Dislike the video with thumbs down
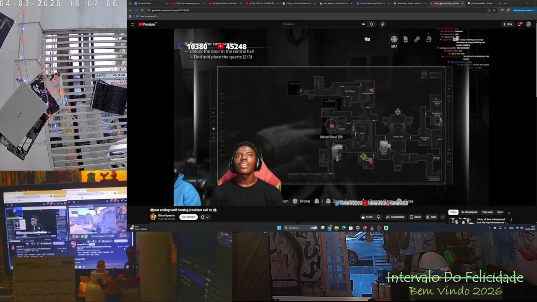Screen dimensions: 537x302 [378, 217]
